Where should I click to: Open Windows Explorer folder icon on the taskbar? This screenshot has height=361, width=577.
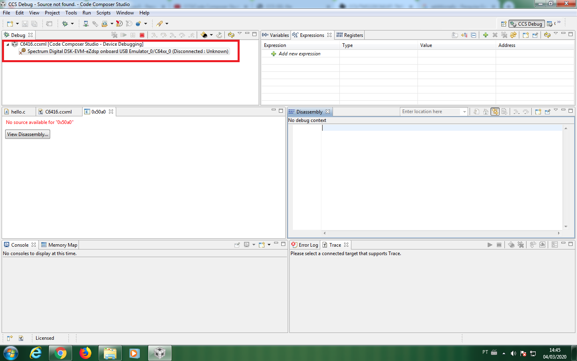[x=110, y=353]
